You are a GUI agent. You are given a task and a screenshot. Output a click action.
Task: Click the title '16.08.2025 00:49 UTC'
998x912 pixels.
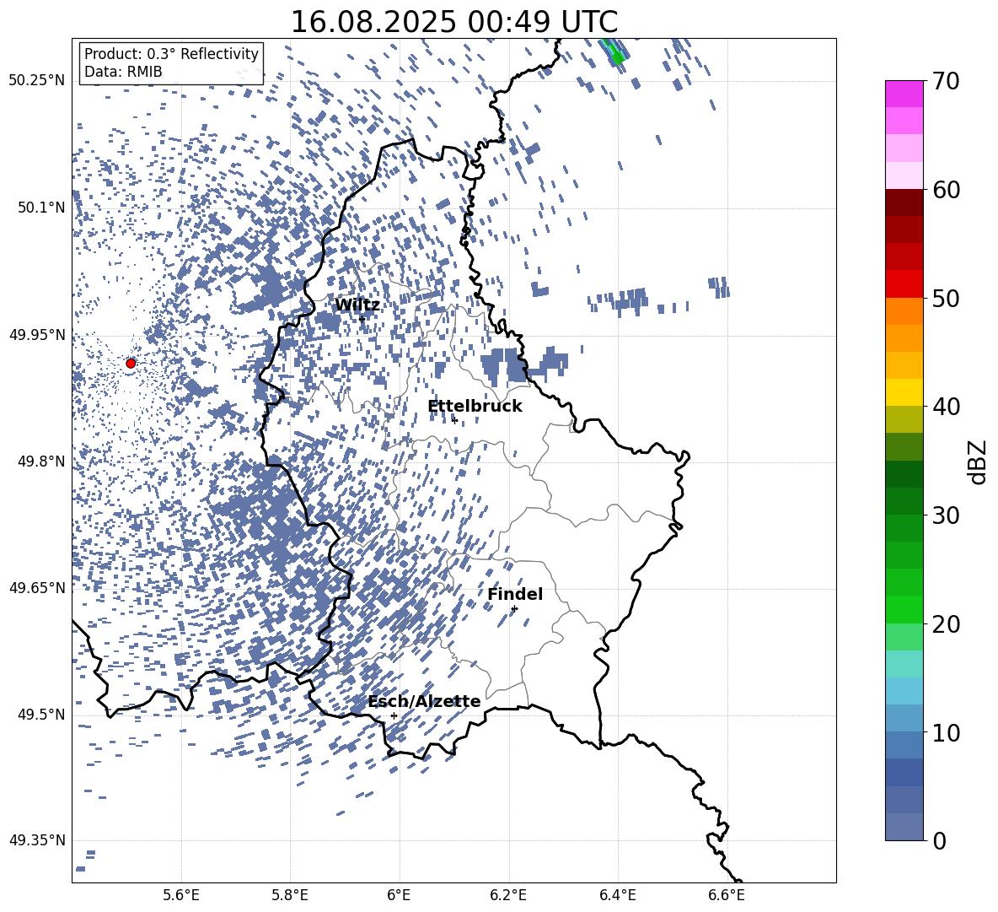pos(453,22)
